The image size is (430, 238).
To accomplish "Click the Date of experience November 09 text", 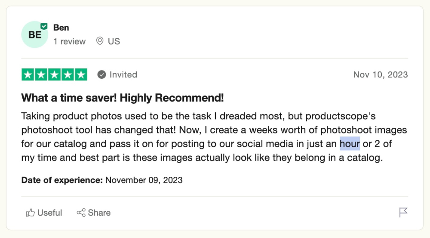I will click(x=102, y=180).
